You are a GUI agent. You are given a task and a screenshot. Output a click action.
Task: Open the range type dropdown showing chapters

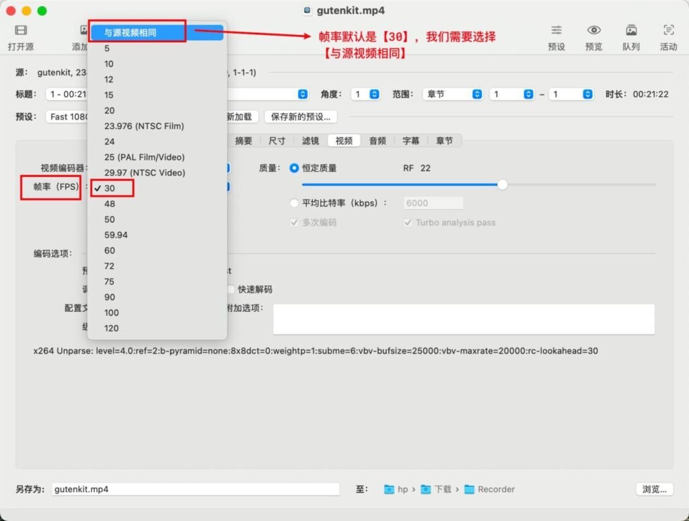[x=452, y=95]
